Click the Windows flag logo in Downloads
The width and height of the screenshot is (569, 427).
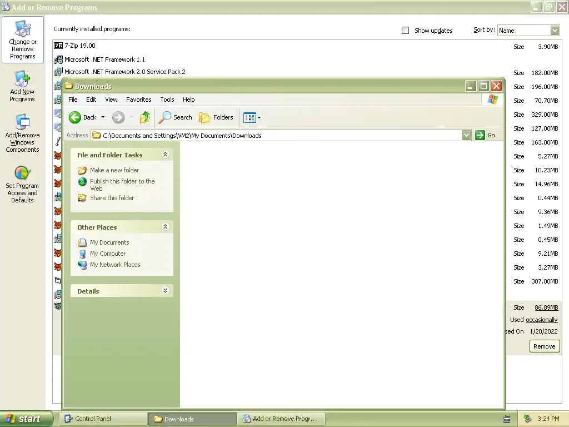(x=492, y=99)
